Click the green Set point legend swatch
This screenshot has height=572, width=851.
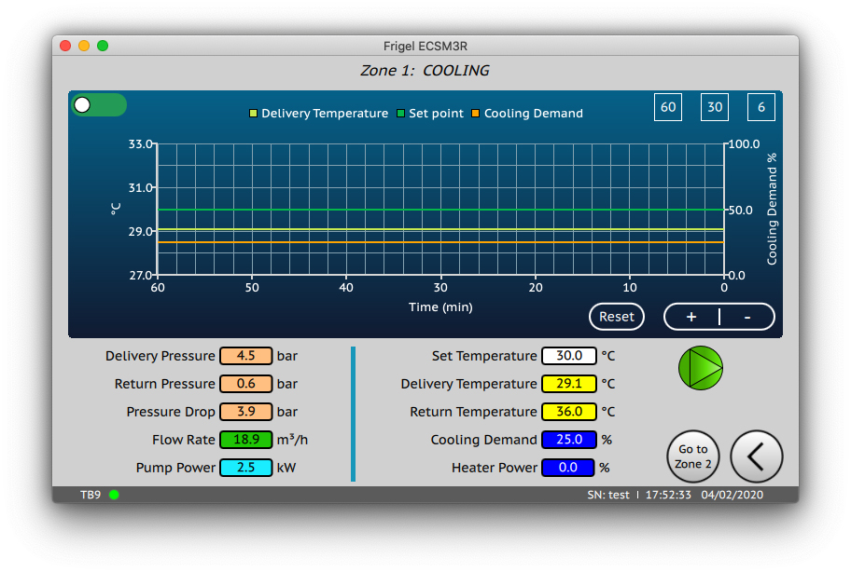[400, 114]
